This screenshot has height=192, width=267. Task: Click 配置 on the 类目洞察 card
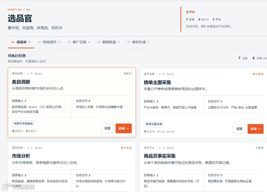(107, 128)
